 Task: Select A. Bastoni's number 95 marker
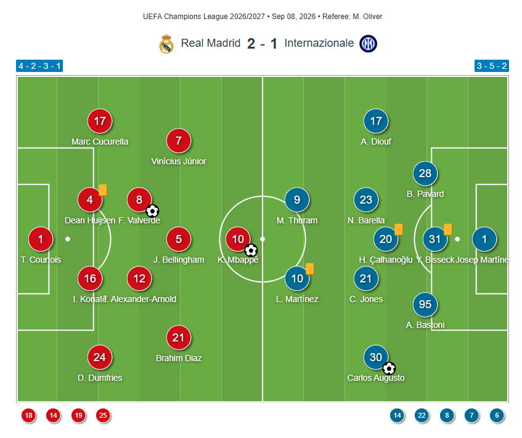[x=425, y=305]
